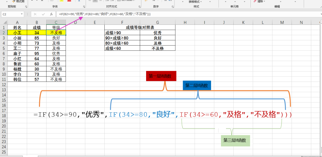Click the 姓名 header cell
The height and width of the screenshot is (157, 322).
tap(17, 27)
